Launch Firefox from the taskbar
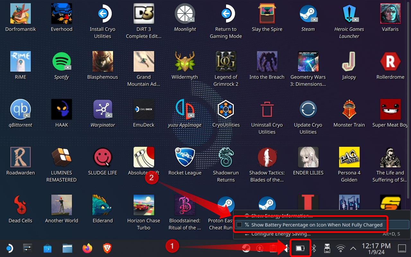 87,248
